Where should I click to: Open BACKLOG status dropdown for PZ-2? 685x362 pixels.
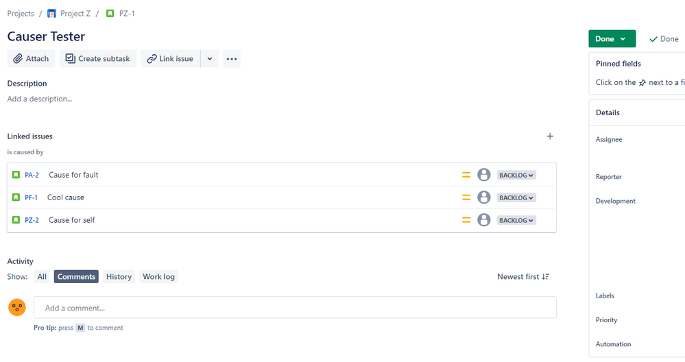pyautogui.click(x=516, y=221)
